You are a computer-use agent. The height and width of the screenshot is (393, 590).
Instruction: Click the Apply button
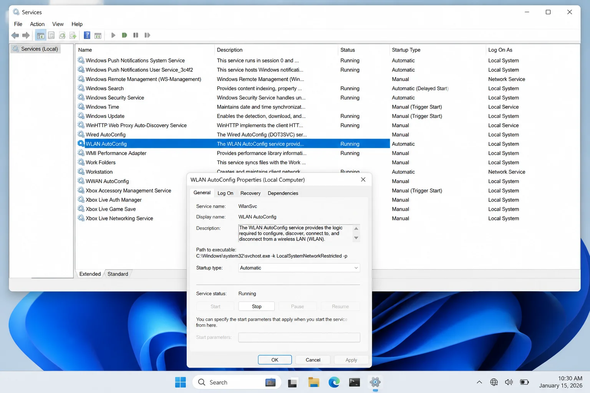pyautogui.click(x=351, y=360)
